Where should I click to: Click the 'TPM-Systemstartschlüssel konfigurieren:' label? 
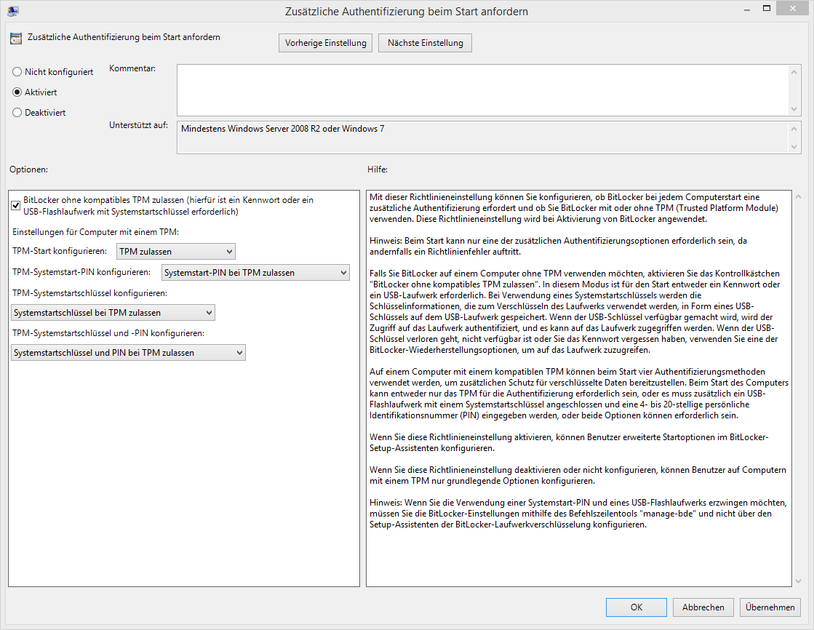coord(89,293)
